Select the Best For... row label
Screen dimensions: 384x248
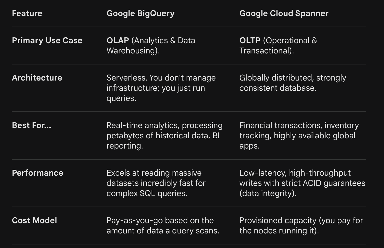pyautogui.click(x=31, y=125)
